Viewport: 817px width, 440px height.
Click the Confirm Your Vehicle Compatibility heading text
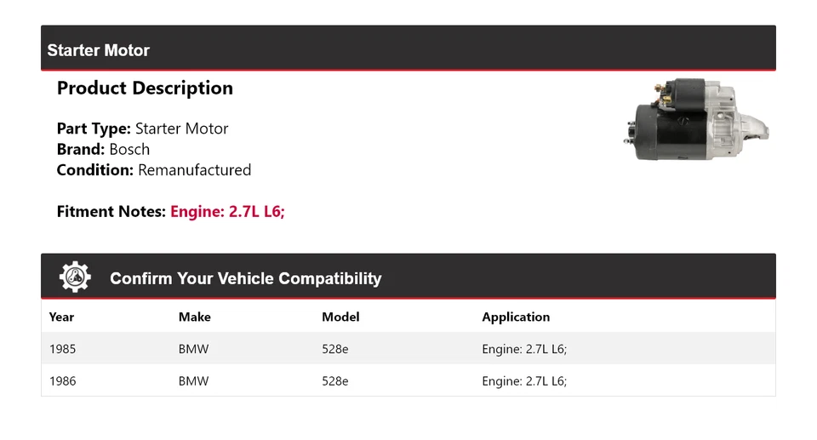click(245, 278)
